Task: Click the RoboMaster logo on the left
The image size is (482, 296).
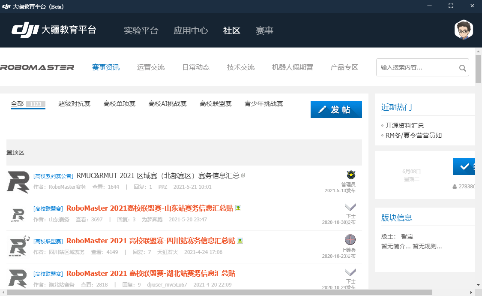Action: 37,67
